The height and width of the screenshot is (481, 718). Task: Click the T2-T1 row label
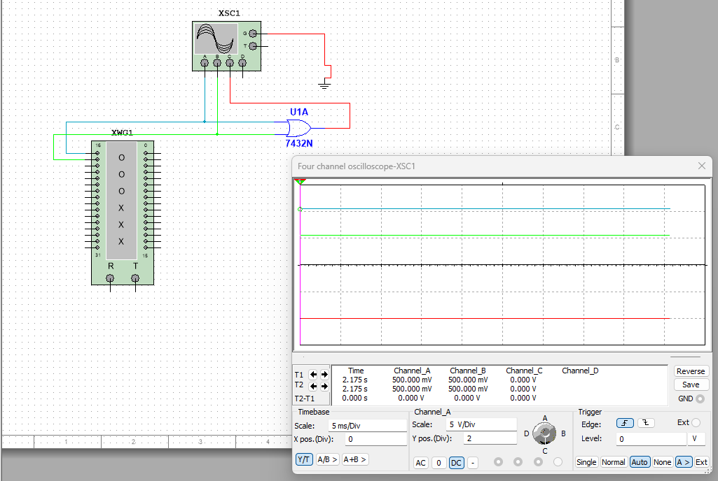(305, 399)
